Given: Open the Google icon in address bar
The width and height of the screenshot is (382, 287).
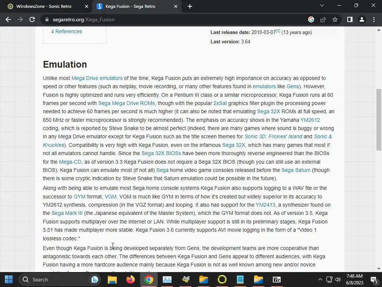Looking at the screenshot, I should click(x=311, y=19).
